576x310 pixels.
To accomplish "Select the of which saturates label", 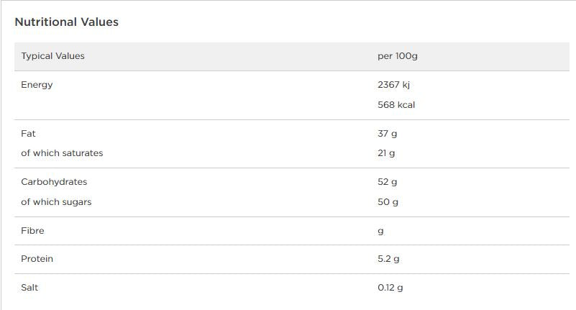I will [x=62, y=152].
